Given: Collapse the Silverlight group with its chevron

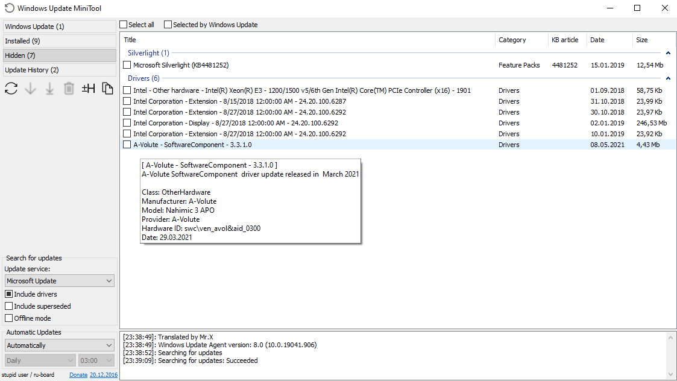Looking at the screenshot, I should point(668,53).
